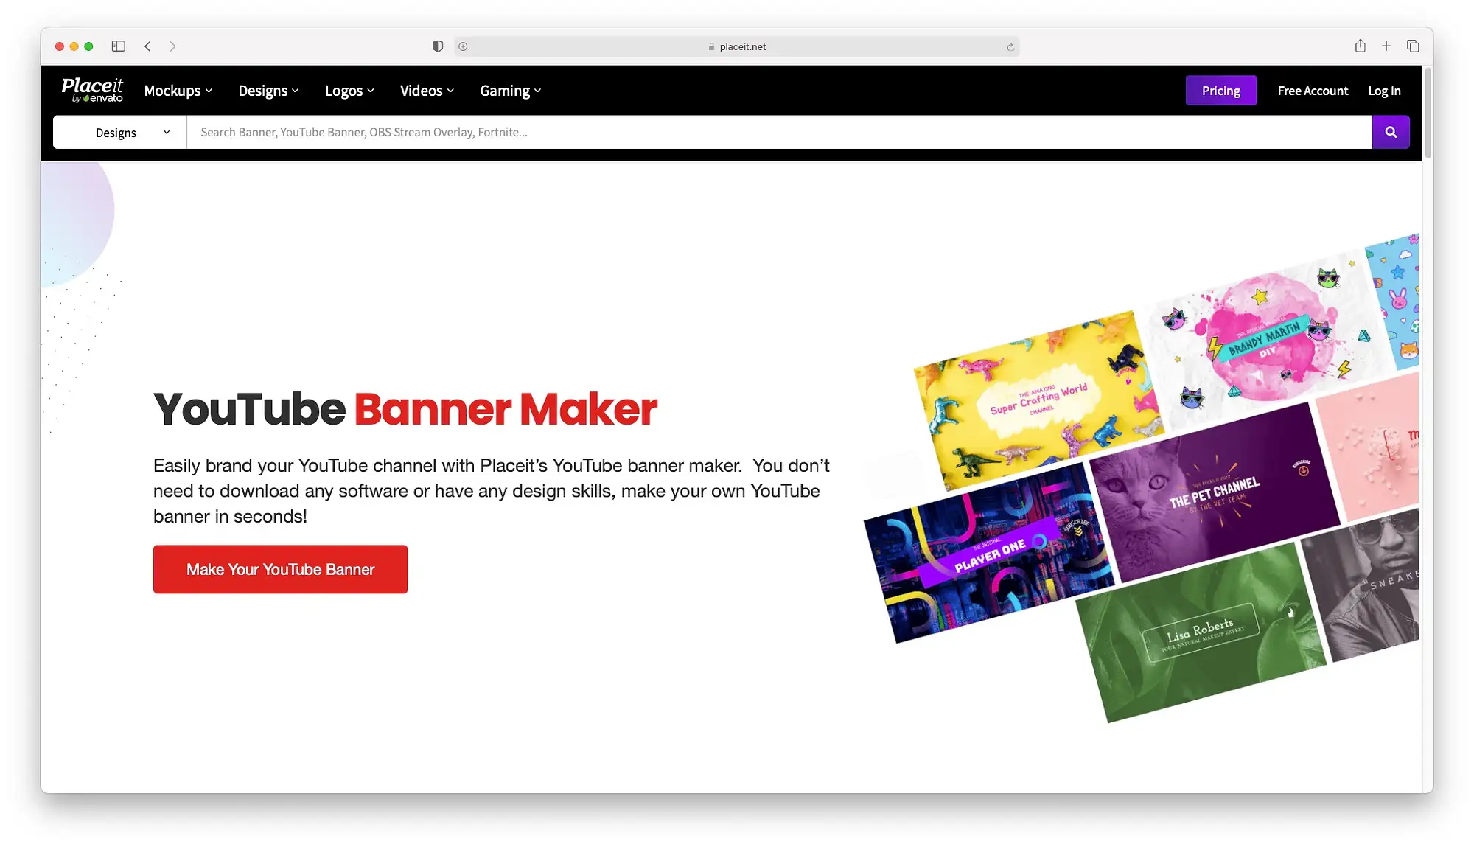Open the Logos dropdown menu
Image resolution: width=1474 pixels, height=847 pixels.
349,90
